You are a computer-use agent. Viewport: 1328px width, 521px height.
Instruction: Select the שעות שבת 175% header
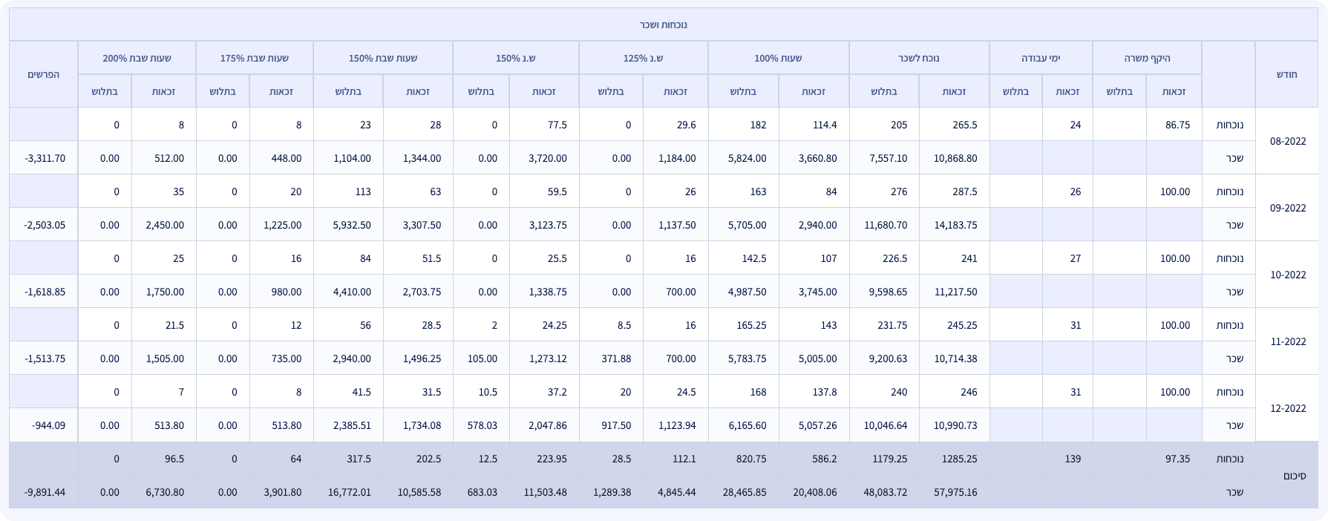click(254, 58)
